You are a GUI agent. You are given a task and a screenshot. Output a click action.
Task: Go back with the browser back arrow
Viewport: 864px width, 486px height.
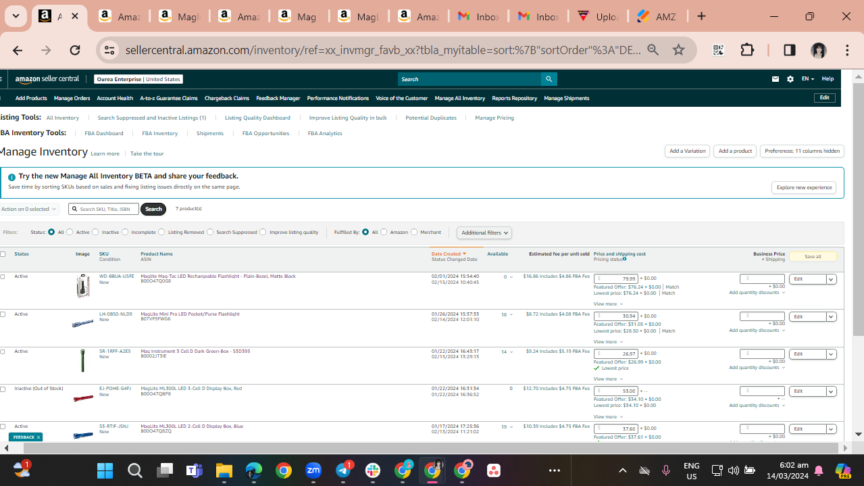coord(18,50)
